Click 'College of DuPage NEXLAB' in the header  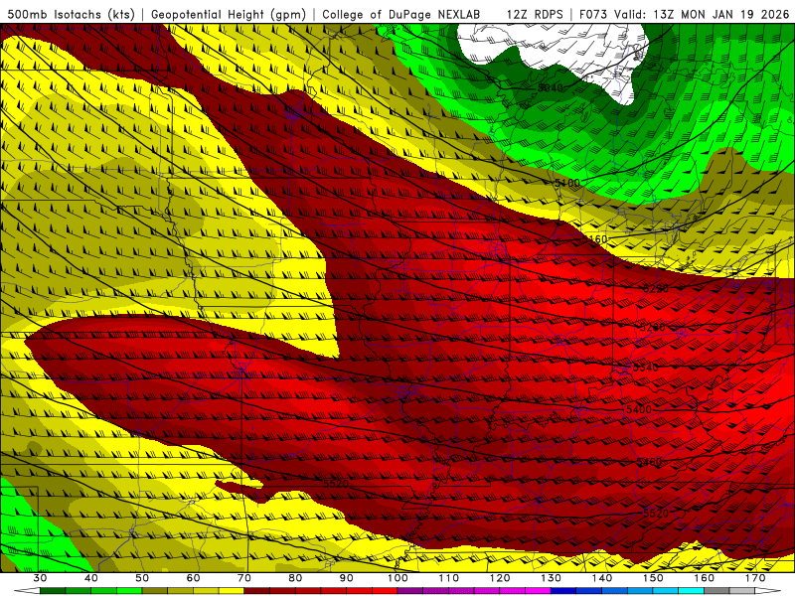point(401,15)
